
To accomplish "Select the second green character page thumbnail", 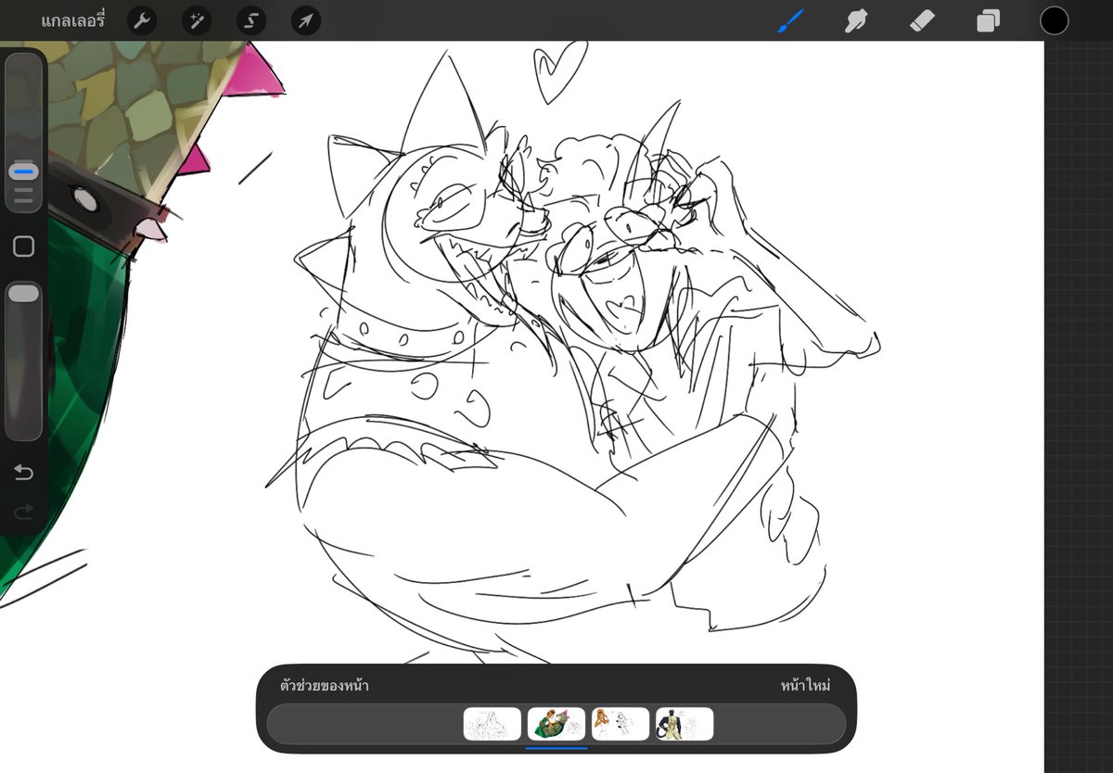I will 556,724.
